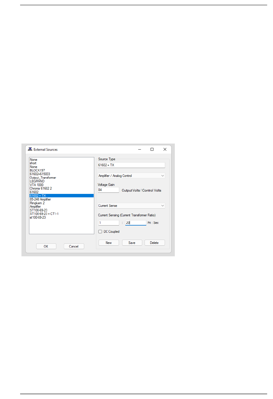Viewport: 273px width, 399px height.
Task: Save the external source settings
Action: click(x=132, y=243)
